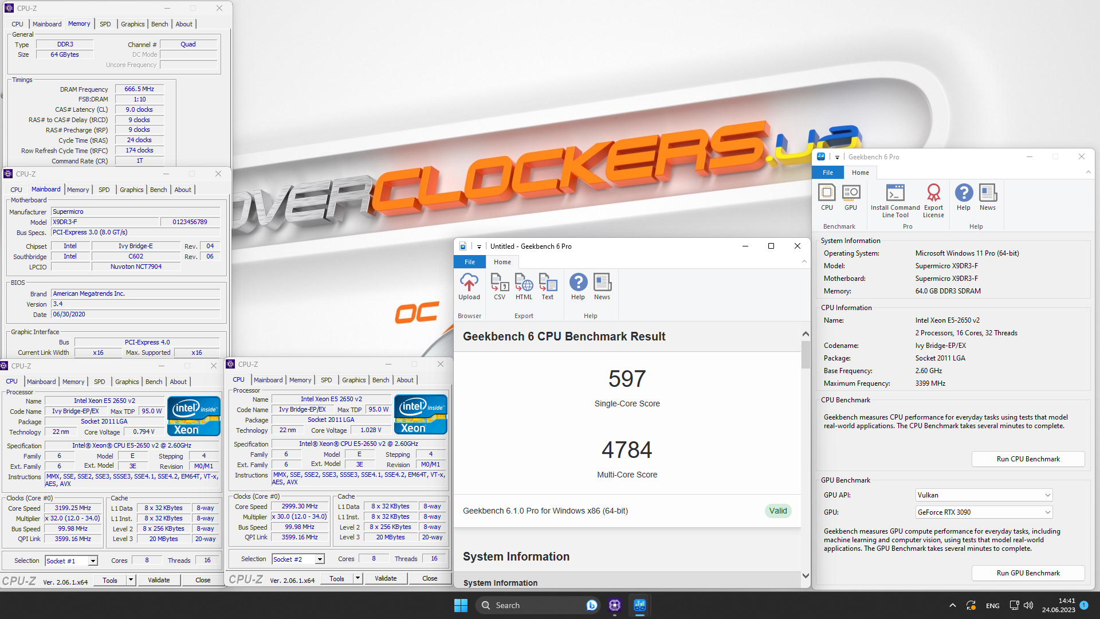
Task: Open GPU API Vulkan dropdown
Action: (x=984, y=495)
